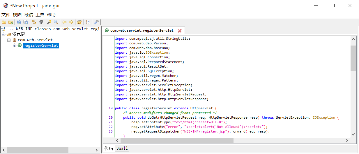Screen dimensions: 359x154
Task: Collapse the com.web.servlet package node
Action: coord(9,40)
